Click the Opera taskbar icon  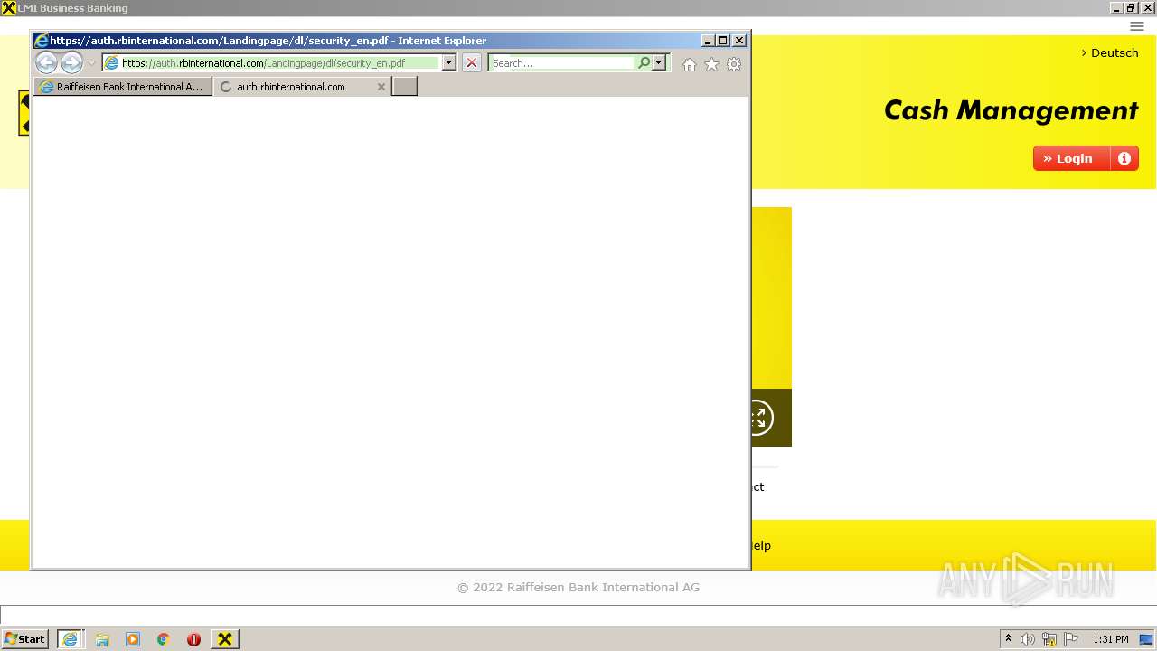tap(193, 639)
